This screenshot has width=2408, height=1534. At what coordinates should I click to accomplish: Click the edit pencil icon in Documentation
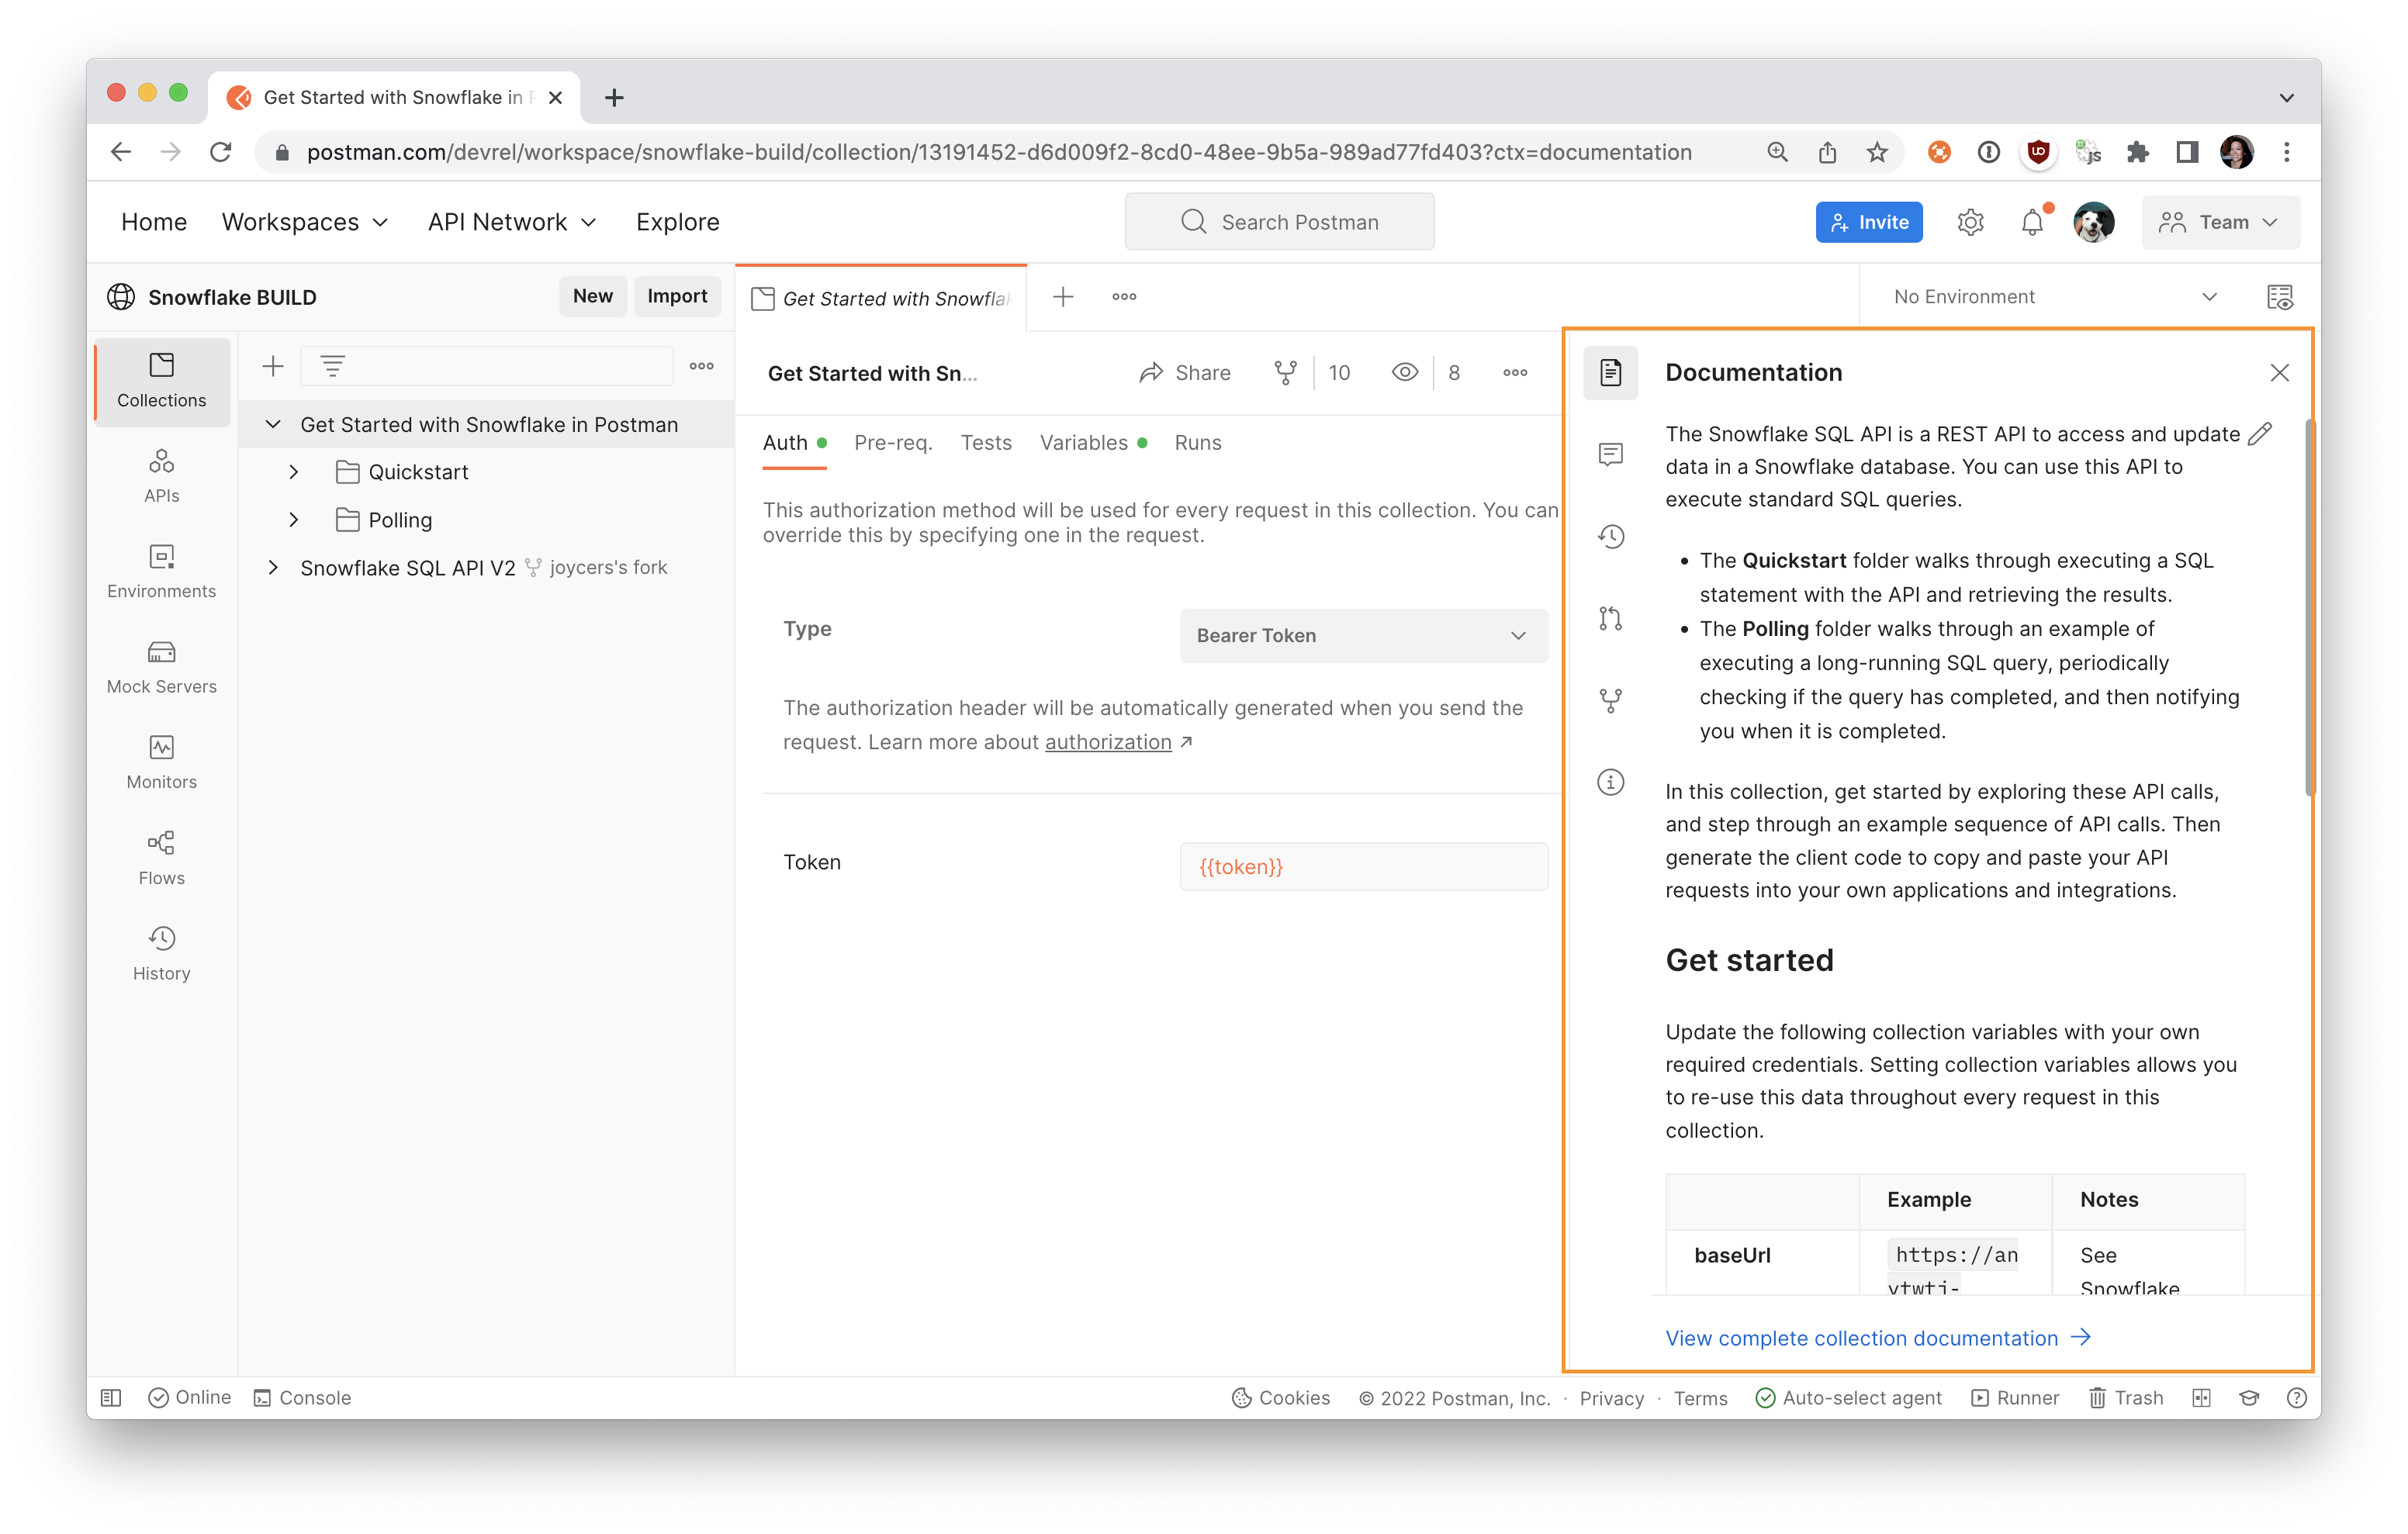pos(2259,434)
